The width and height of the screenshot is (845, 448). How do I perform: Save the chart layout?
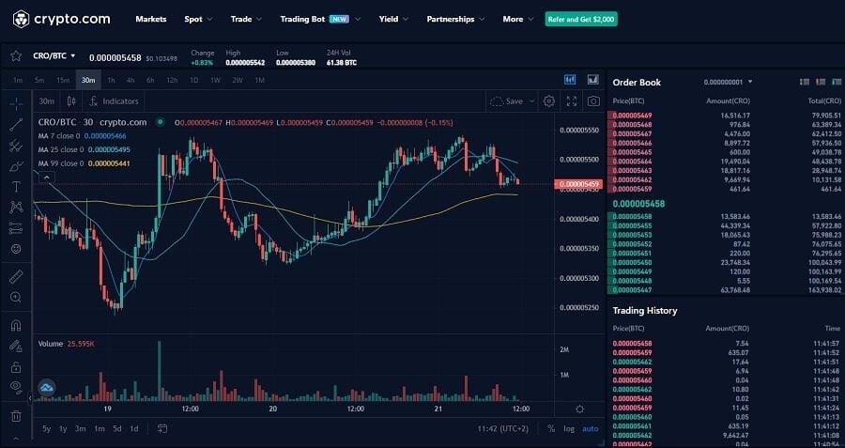tap(507, 100)
